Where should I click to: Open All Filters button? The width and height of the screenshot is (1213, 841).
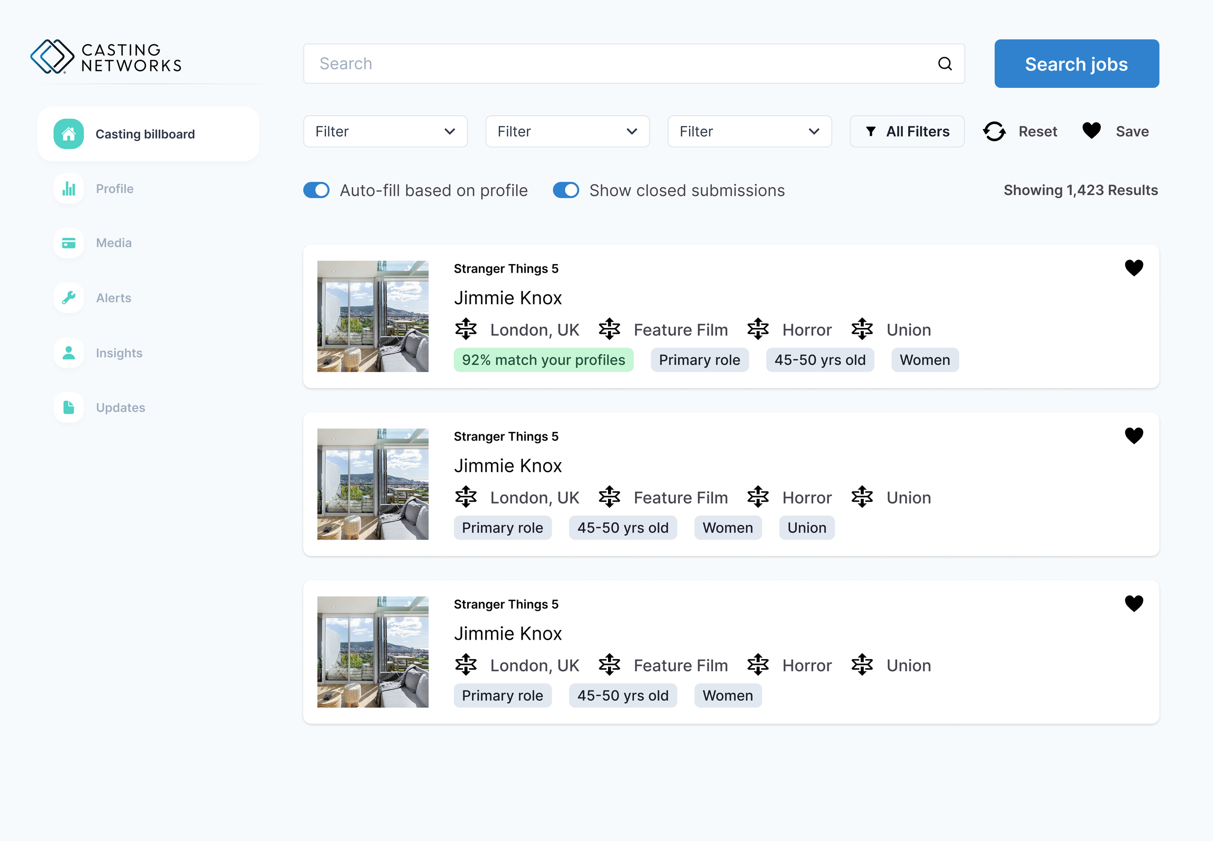coord(906,131)
